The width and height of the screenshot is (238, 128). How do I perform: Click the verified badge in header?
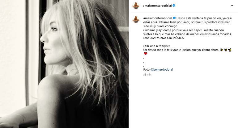[174, 6]
